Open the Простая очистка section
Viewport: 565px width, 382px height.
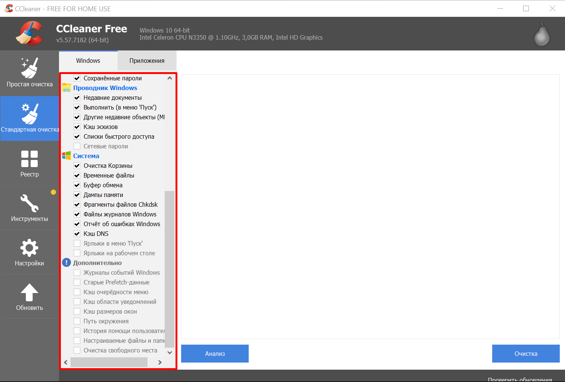pyautogui.click(x=30, y=73)
